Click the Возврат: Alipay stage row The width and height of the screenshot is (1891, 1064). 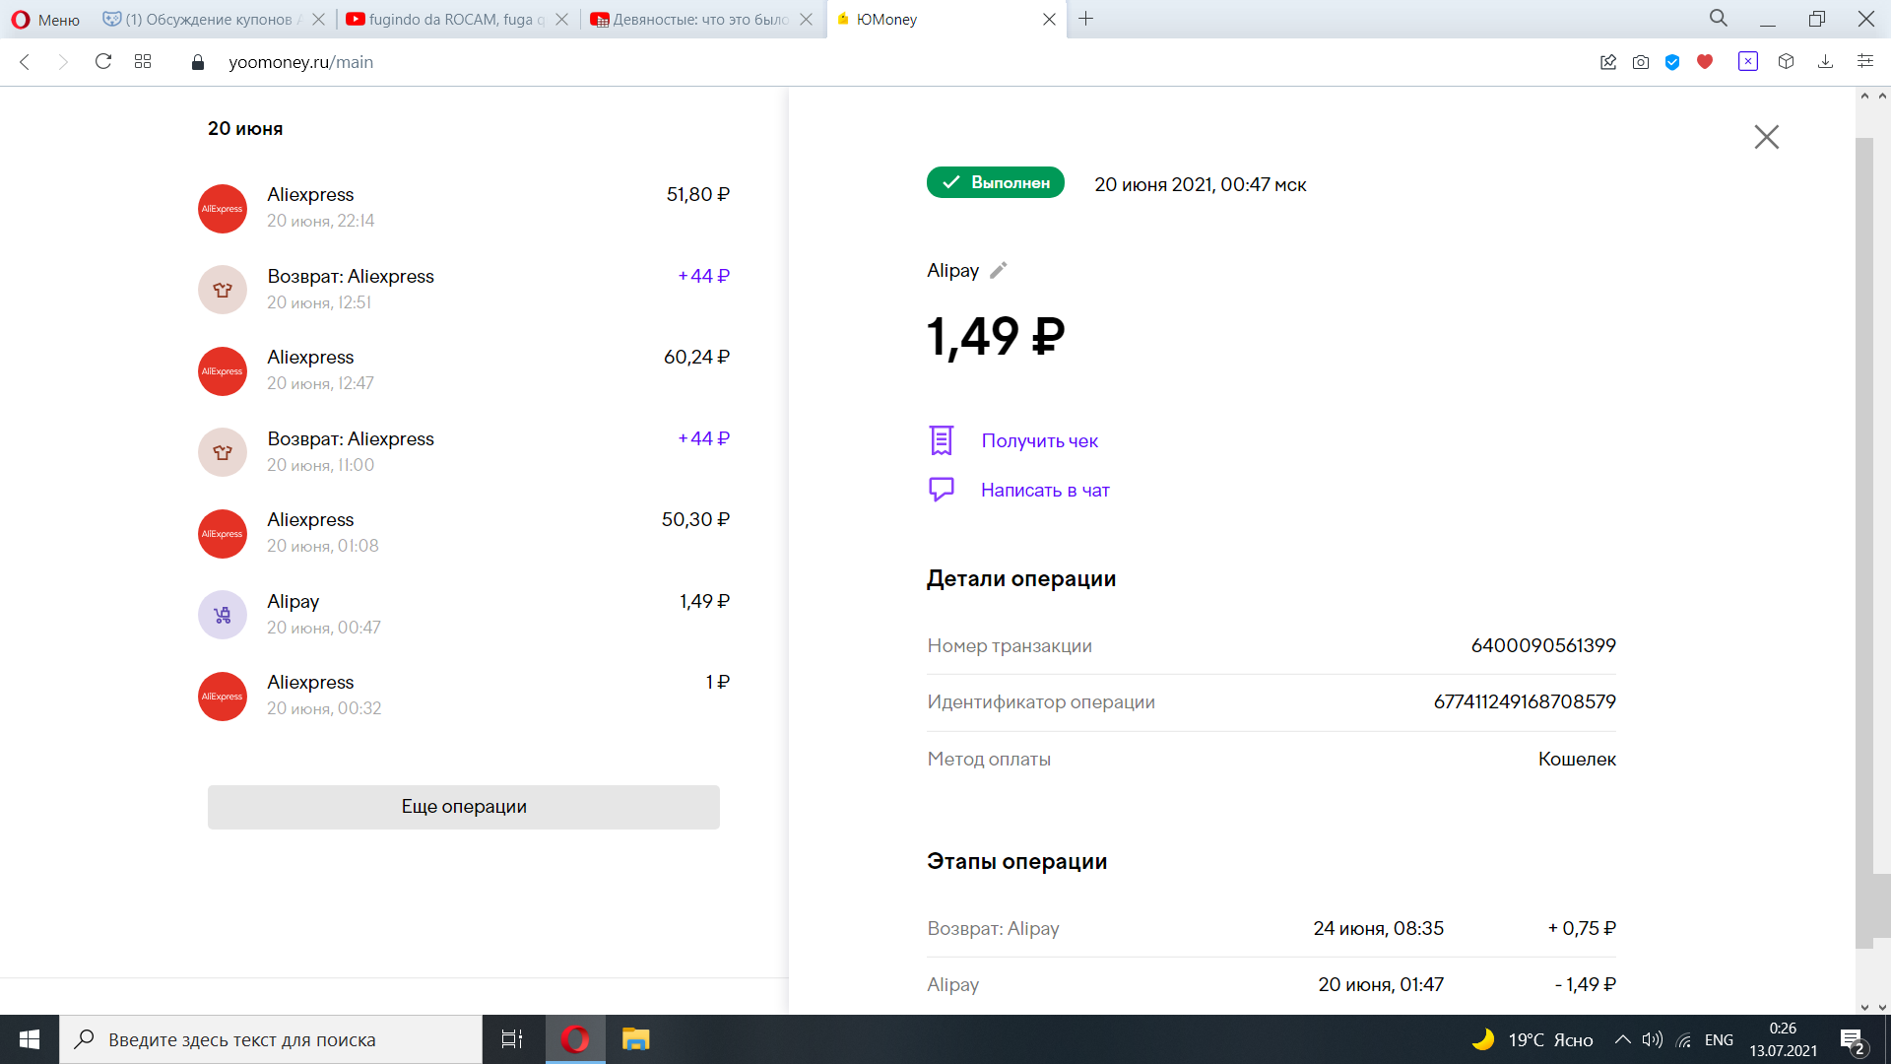point(1272,928)
